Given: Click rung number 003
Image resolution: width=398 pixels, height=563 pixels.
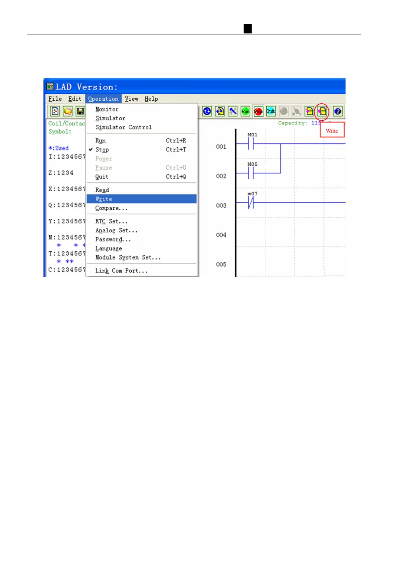Looking at the screenshot, I should click(x=221, y=205).
